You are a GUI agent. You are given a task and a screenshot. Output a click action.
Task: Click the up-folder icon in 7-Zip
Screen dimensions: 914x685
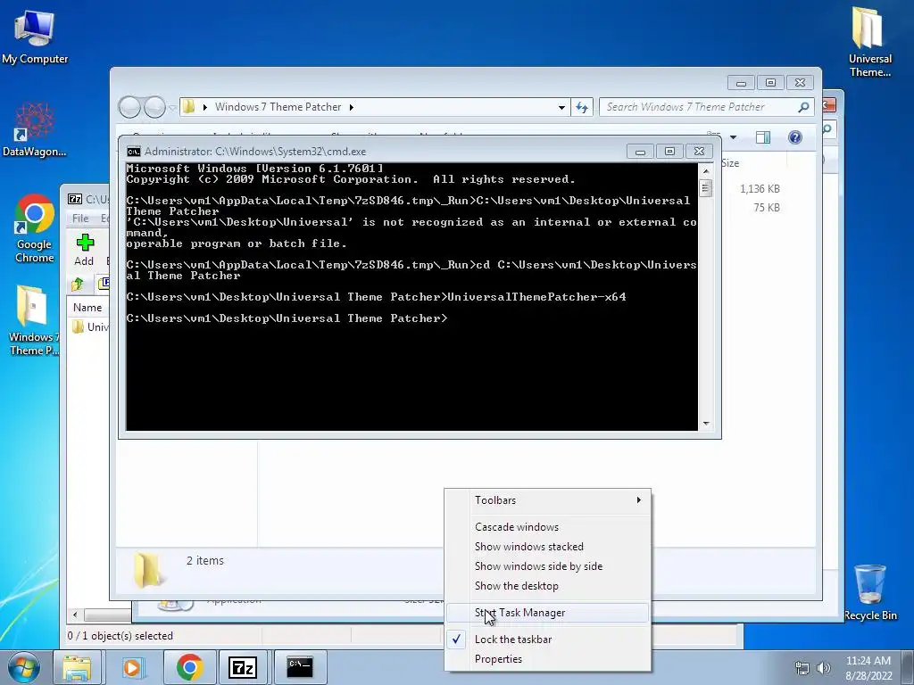78,284
